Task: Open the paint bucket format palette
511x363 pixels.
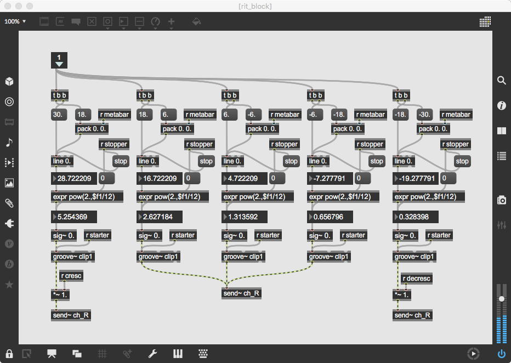Action: (196, 22)
